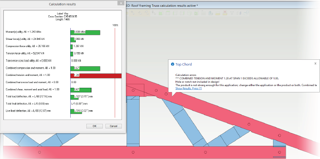Screen dimensions: 320x159
Task: Click Cancel in the Calculation results dialog
Action: (x=113, y=126)
